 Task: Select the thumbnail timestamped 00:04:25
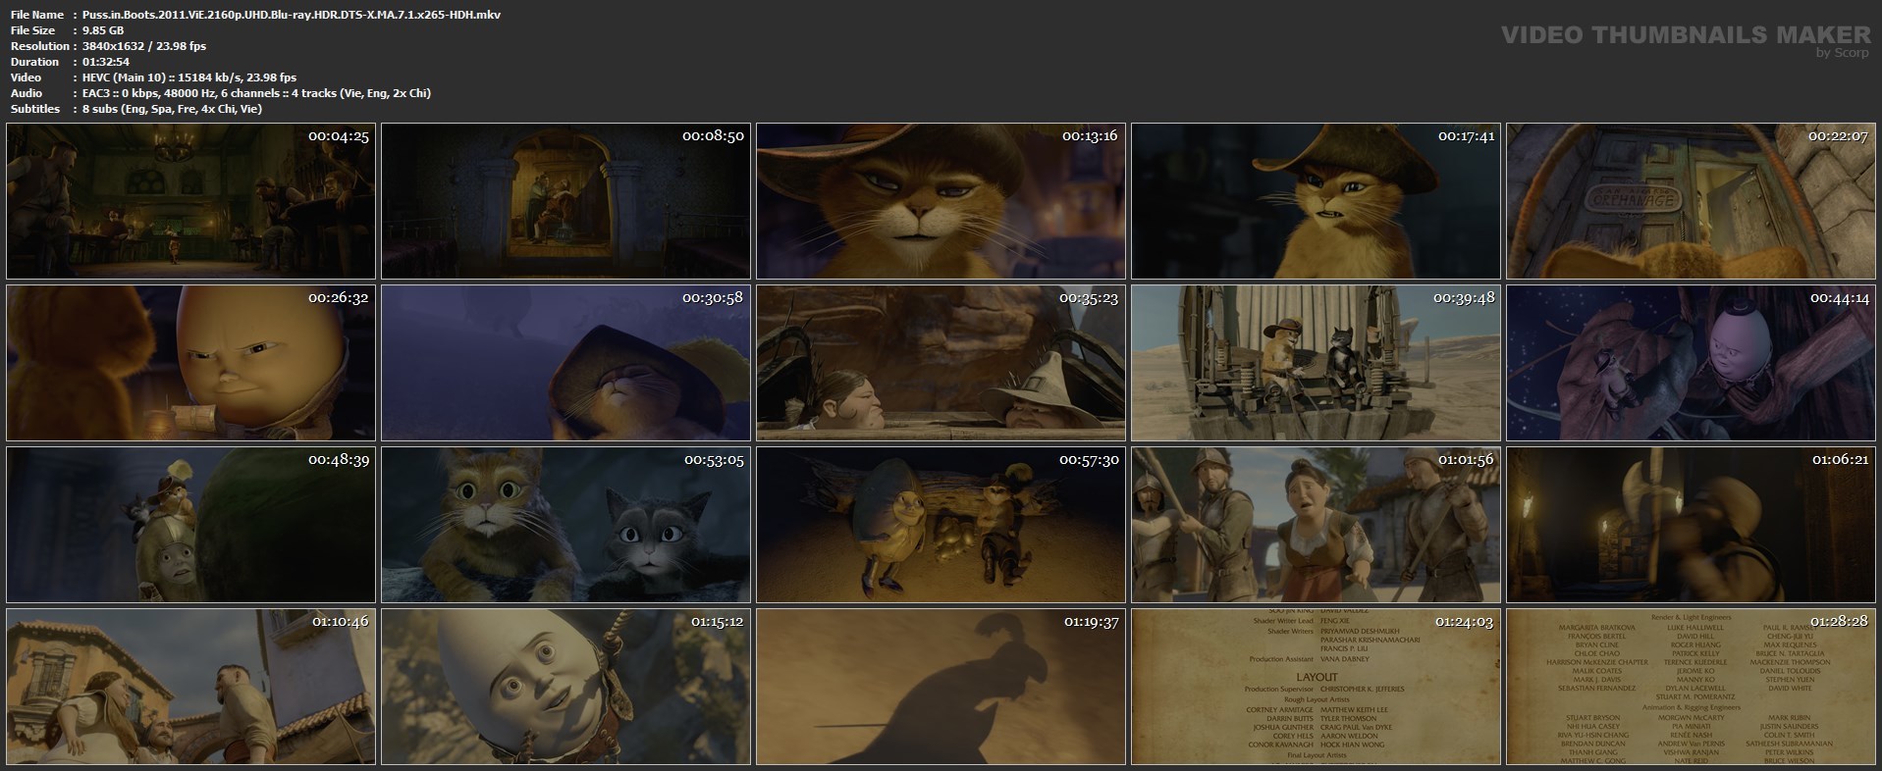[190, 201]
